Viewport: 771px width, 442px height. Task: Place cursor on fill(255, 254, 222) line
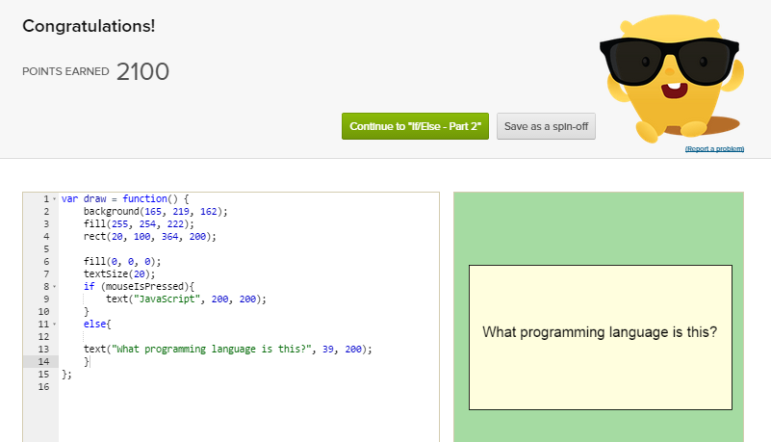(139, 223)
